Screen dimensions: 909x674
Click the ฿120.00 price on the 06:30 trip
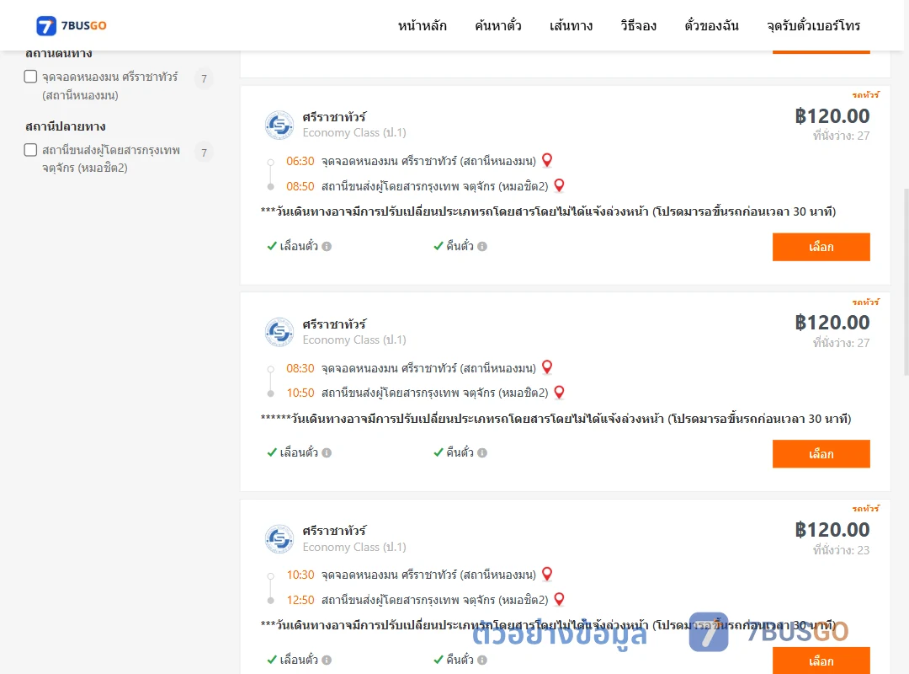832,116
